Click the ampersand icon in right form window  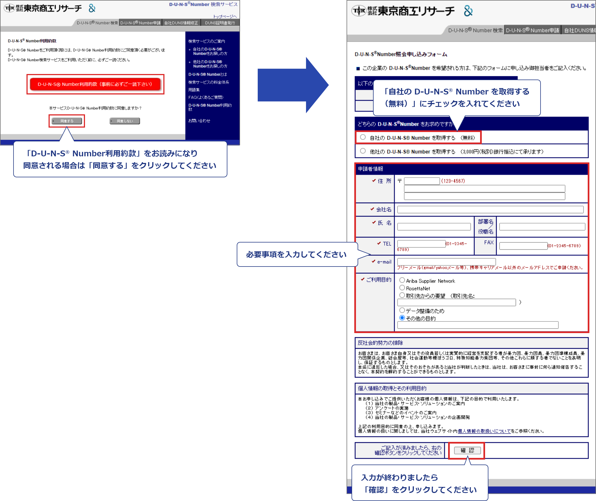468,11
